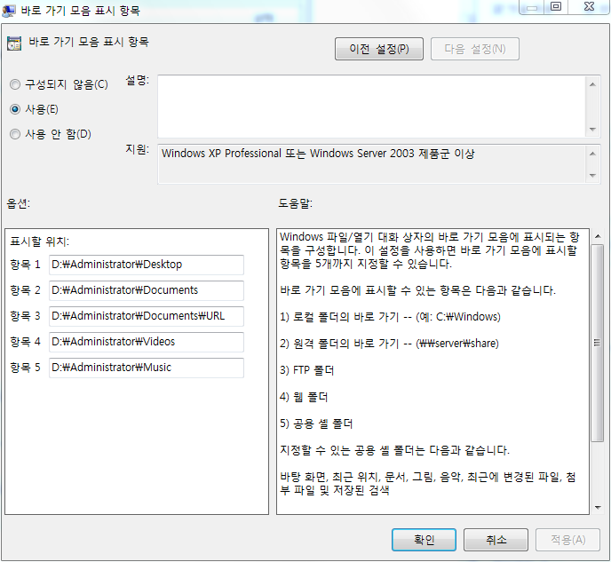The width and height of the screenshot is (611, 562).
Task: Click the 다음 설정(N) button
Action: (x=474, y=49)
